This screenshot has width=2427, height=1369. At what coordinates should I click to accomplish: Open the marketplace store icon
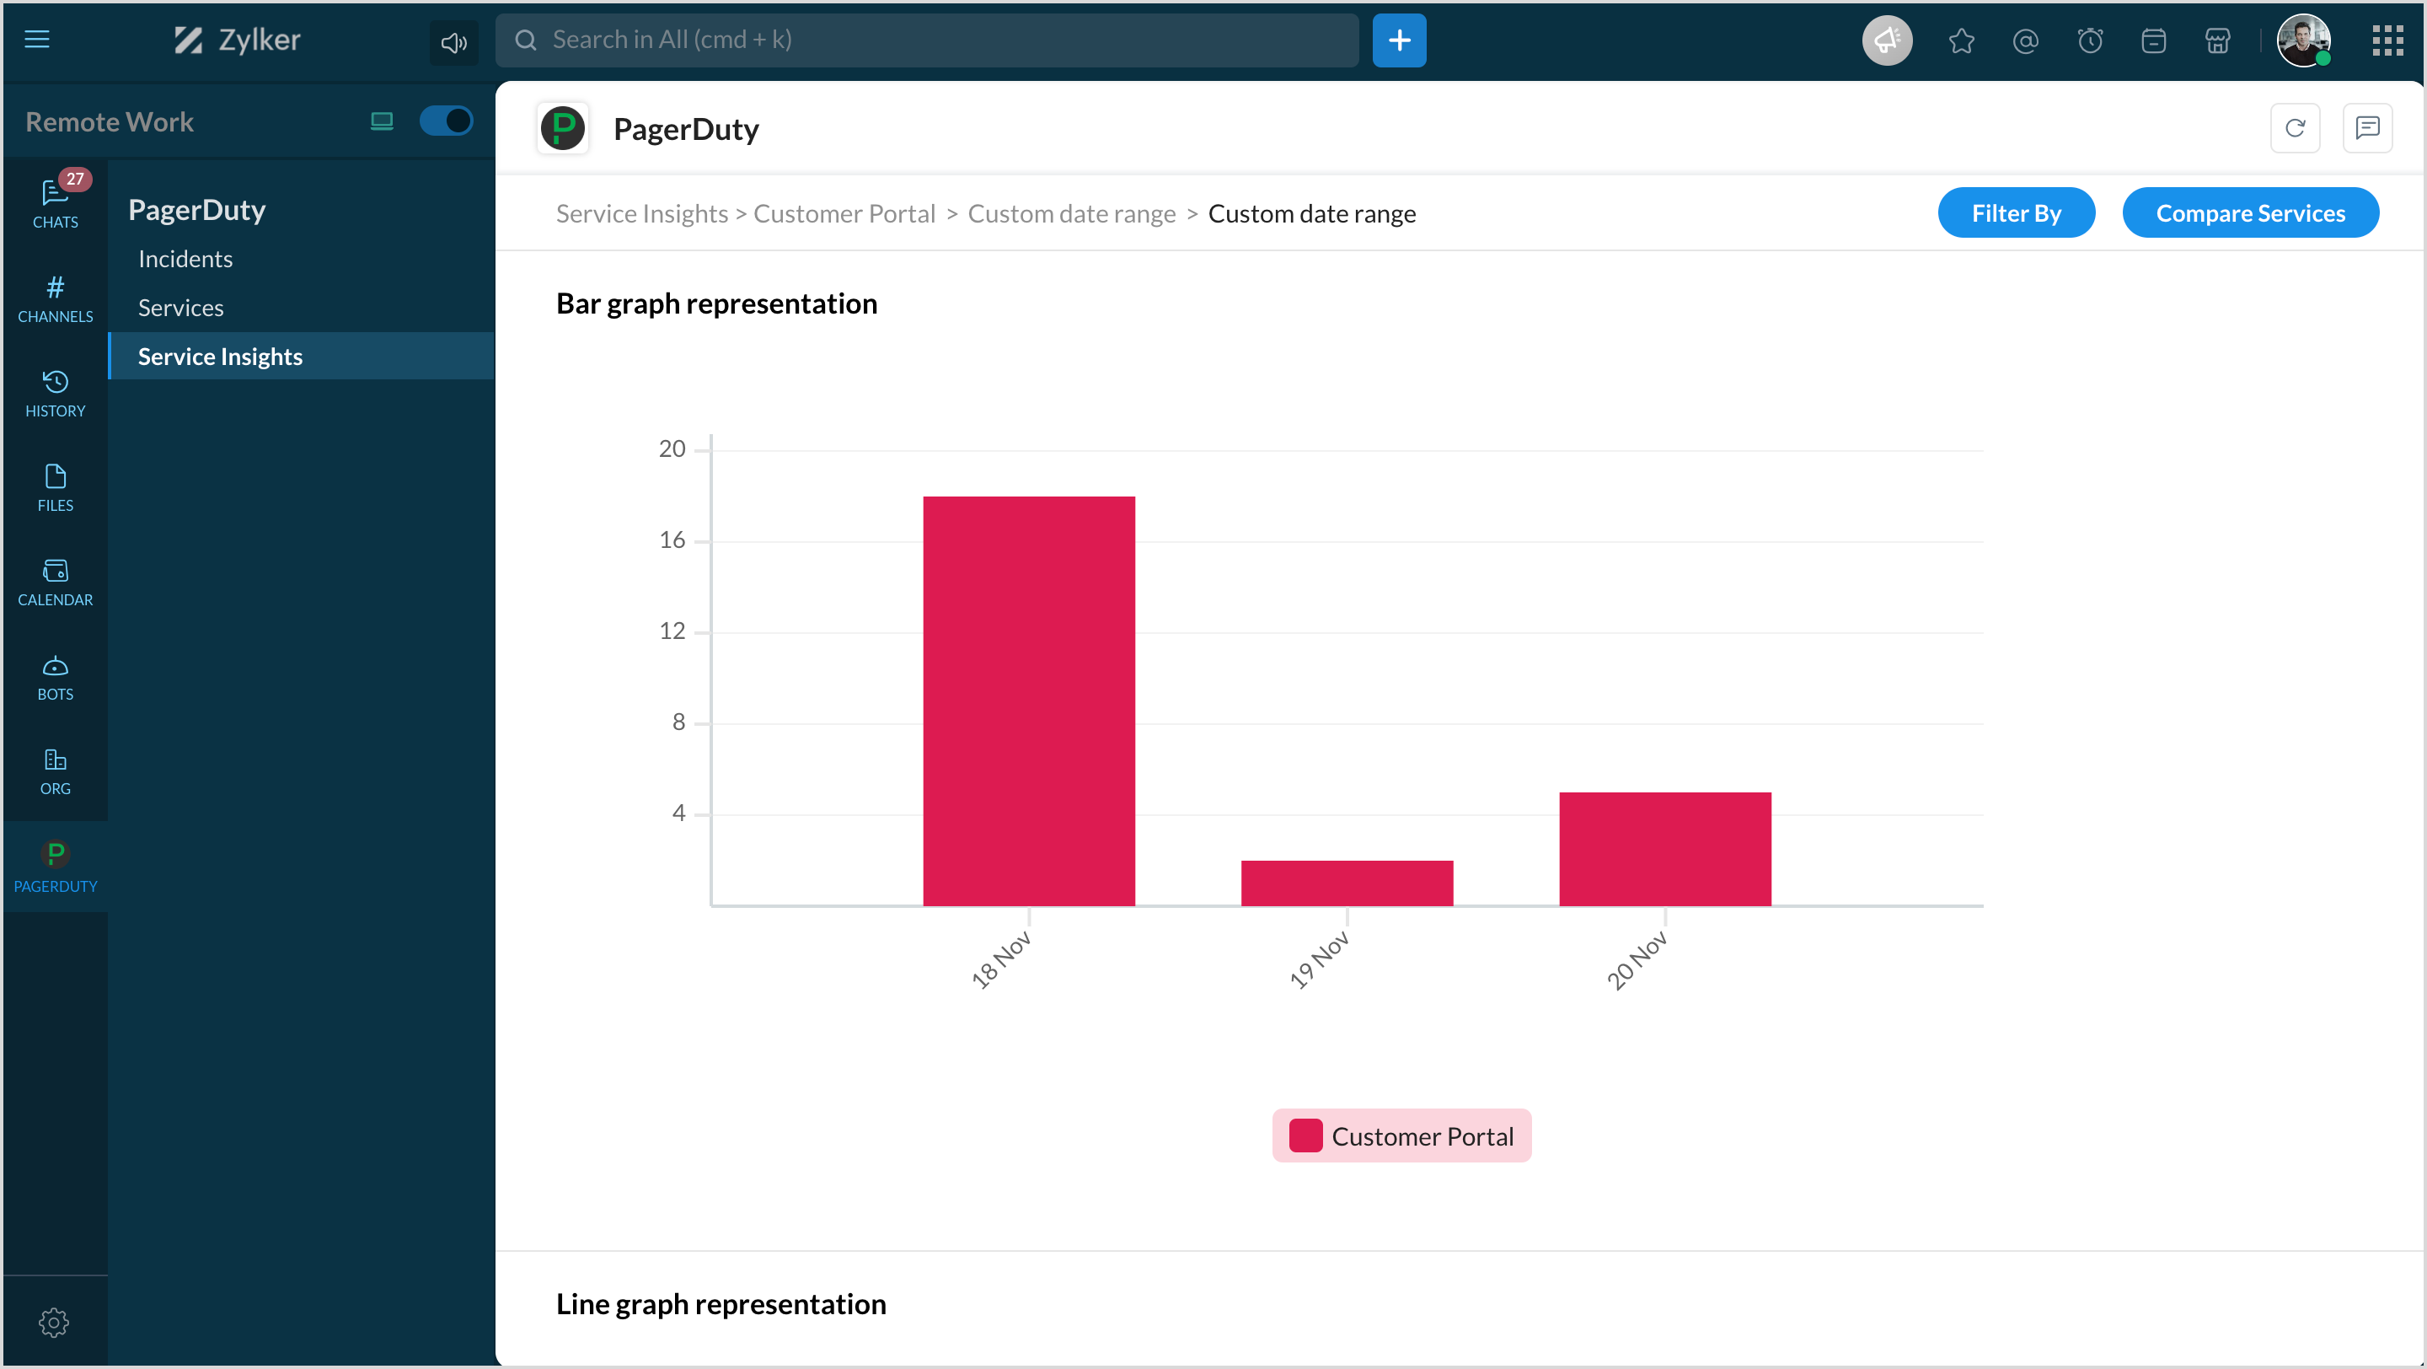(2218, 40)
